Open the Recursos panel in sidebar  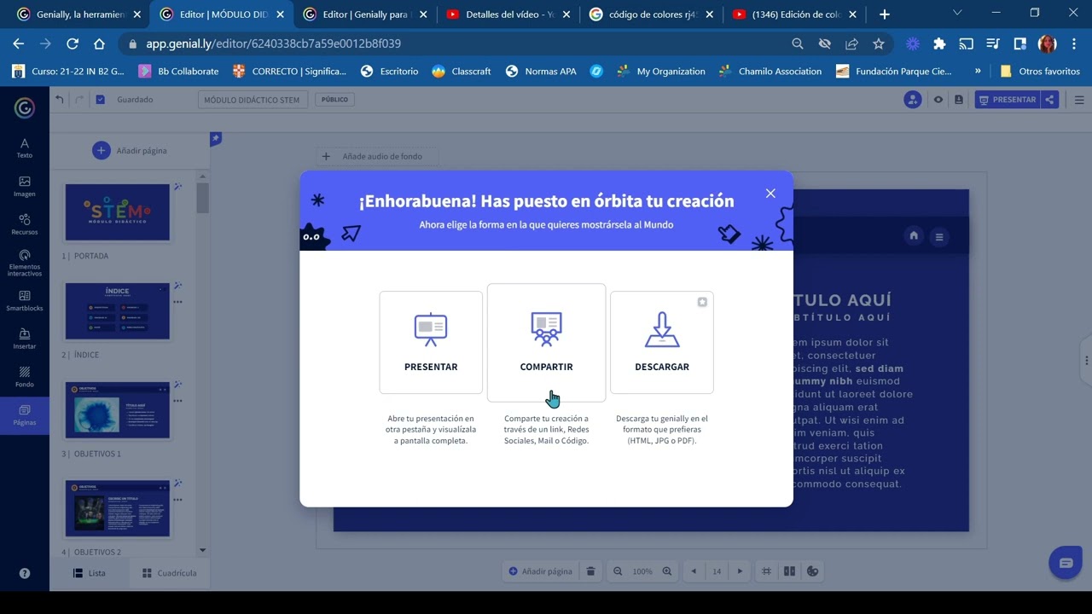coord(25,224)
